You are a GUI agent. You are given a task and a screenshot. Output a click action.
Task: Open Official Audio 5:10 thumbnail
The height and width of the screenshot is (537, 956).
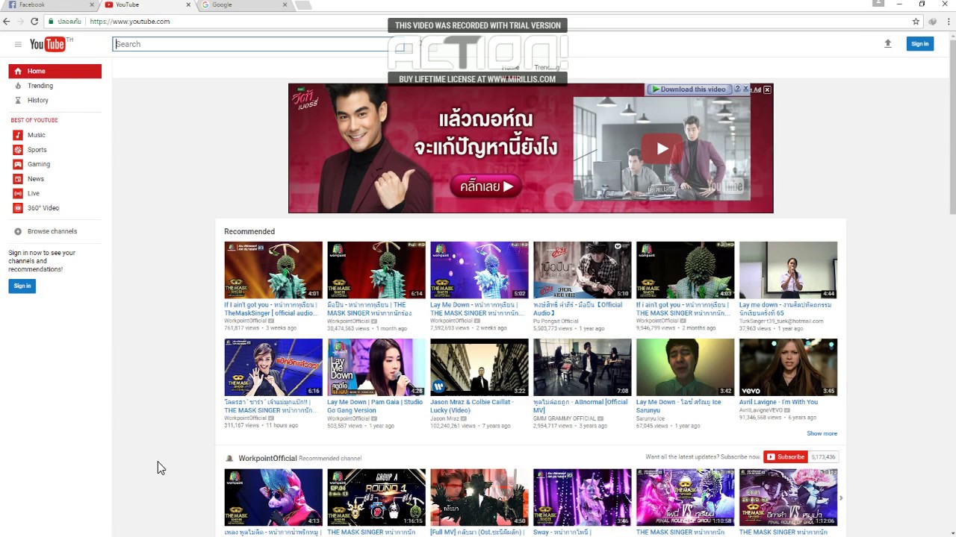[583, 270]
